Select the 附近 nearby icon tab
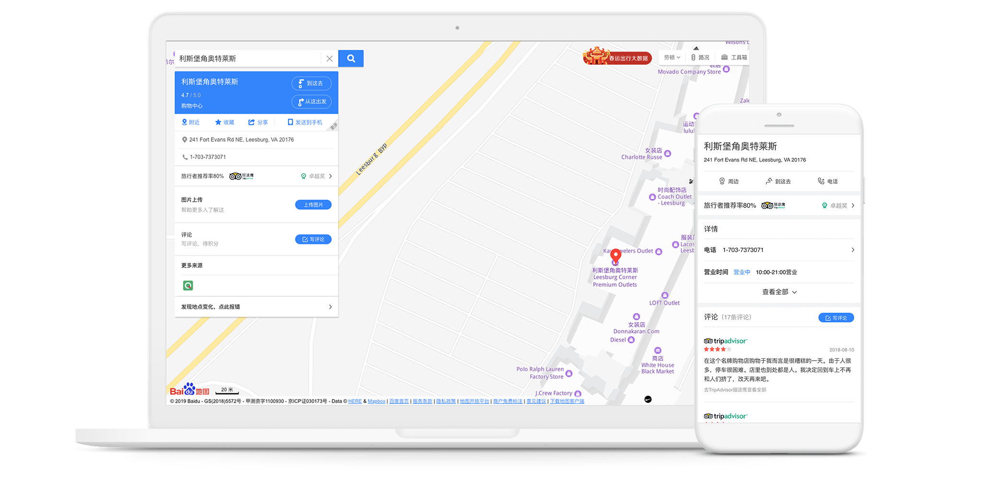This screenshot has width=1007, height=479. point(190,123)
